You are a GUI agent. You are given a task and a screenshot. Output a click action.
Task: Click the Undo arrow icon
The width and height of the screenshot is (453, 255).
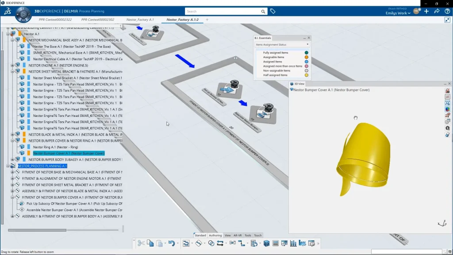pyautogui.click(x=170, y=243)
